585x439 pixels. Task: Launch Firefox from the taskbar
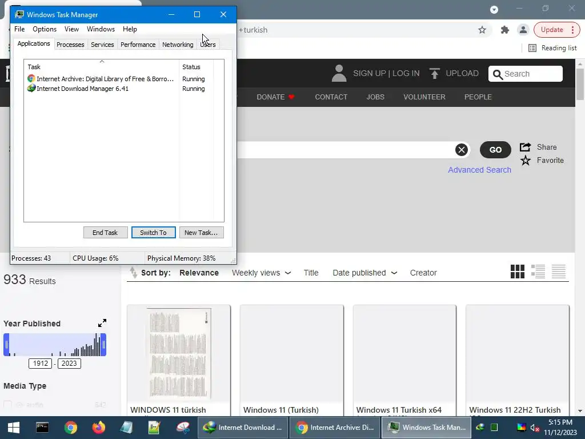point(99,428)
